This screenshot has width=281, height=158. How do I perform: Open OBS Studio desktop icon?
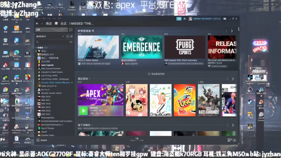click(x=250, y=91)
